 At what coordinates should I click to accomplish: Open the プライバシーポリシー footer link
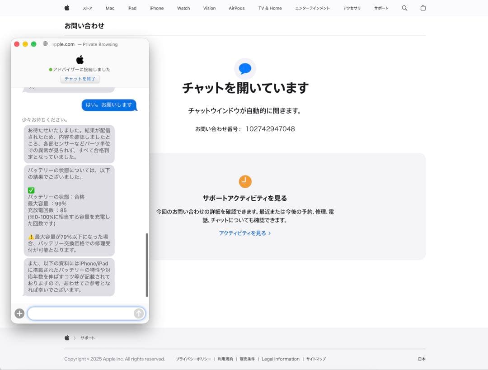coord(193,359)
